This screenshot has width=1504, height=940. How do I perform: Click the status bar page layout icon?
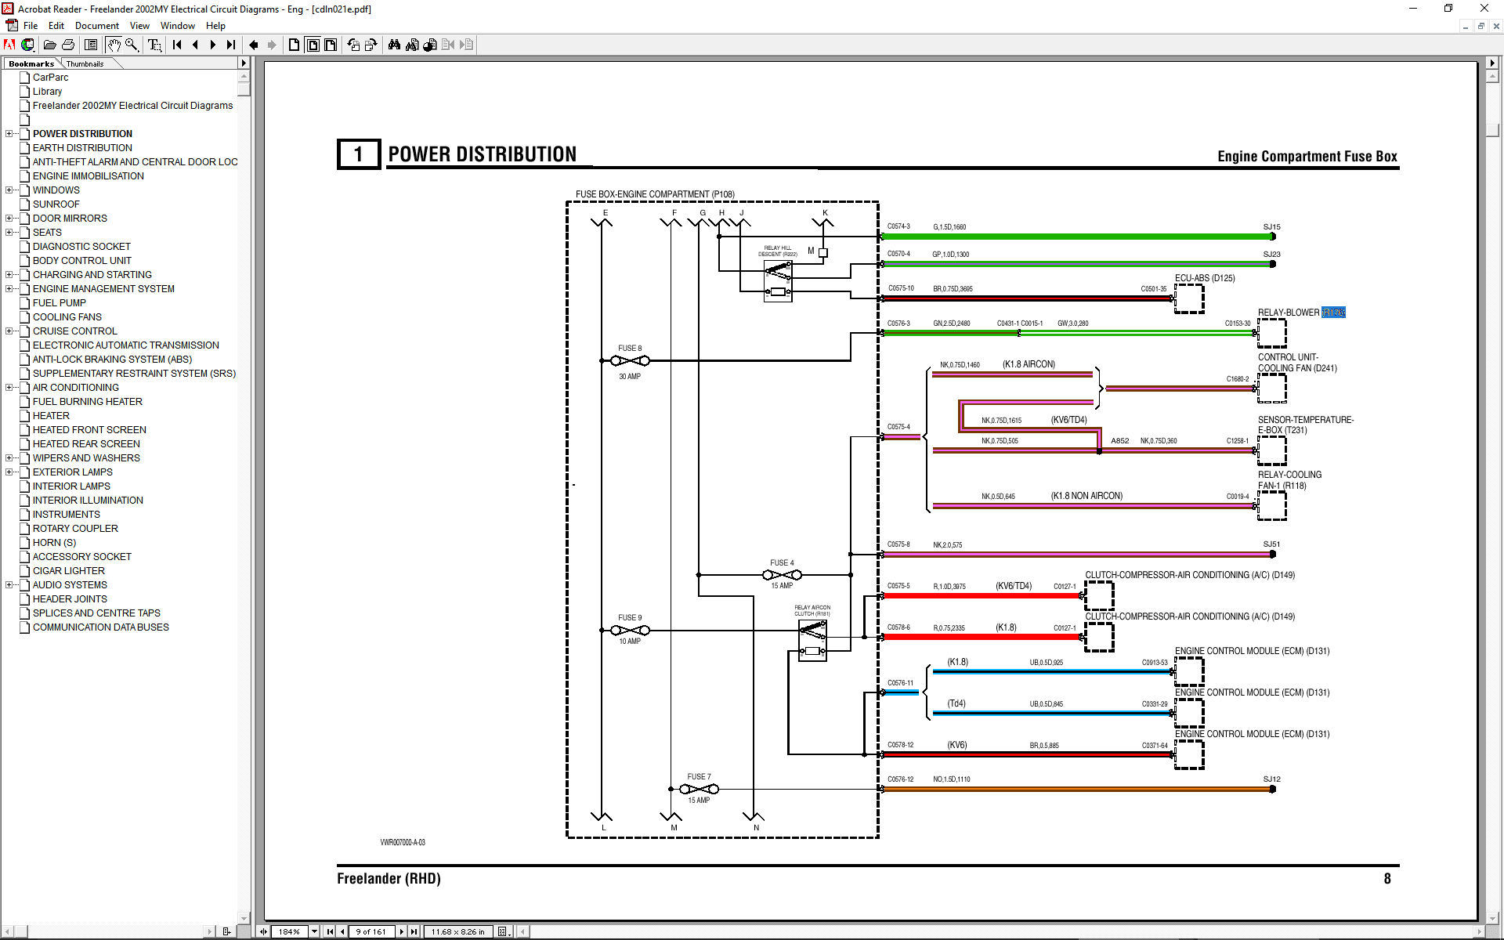pyautogui.click(x=504, y=931)
